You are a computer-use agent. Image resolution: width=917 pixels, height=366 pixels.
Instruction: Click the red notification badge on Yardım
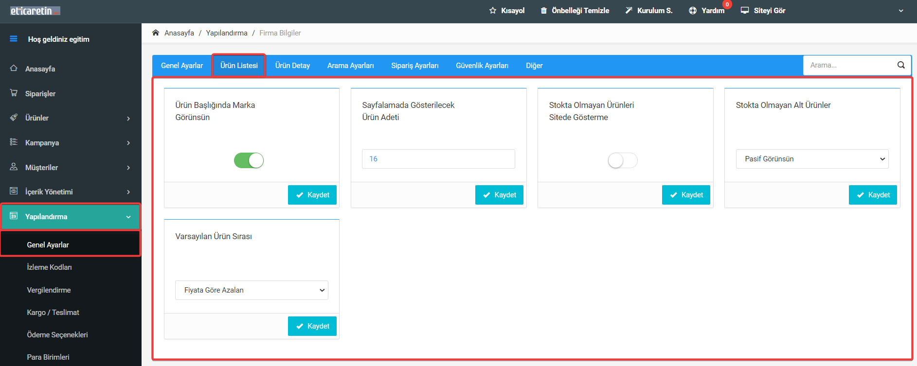click(x=727, y=4)
